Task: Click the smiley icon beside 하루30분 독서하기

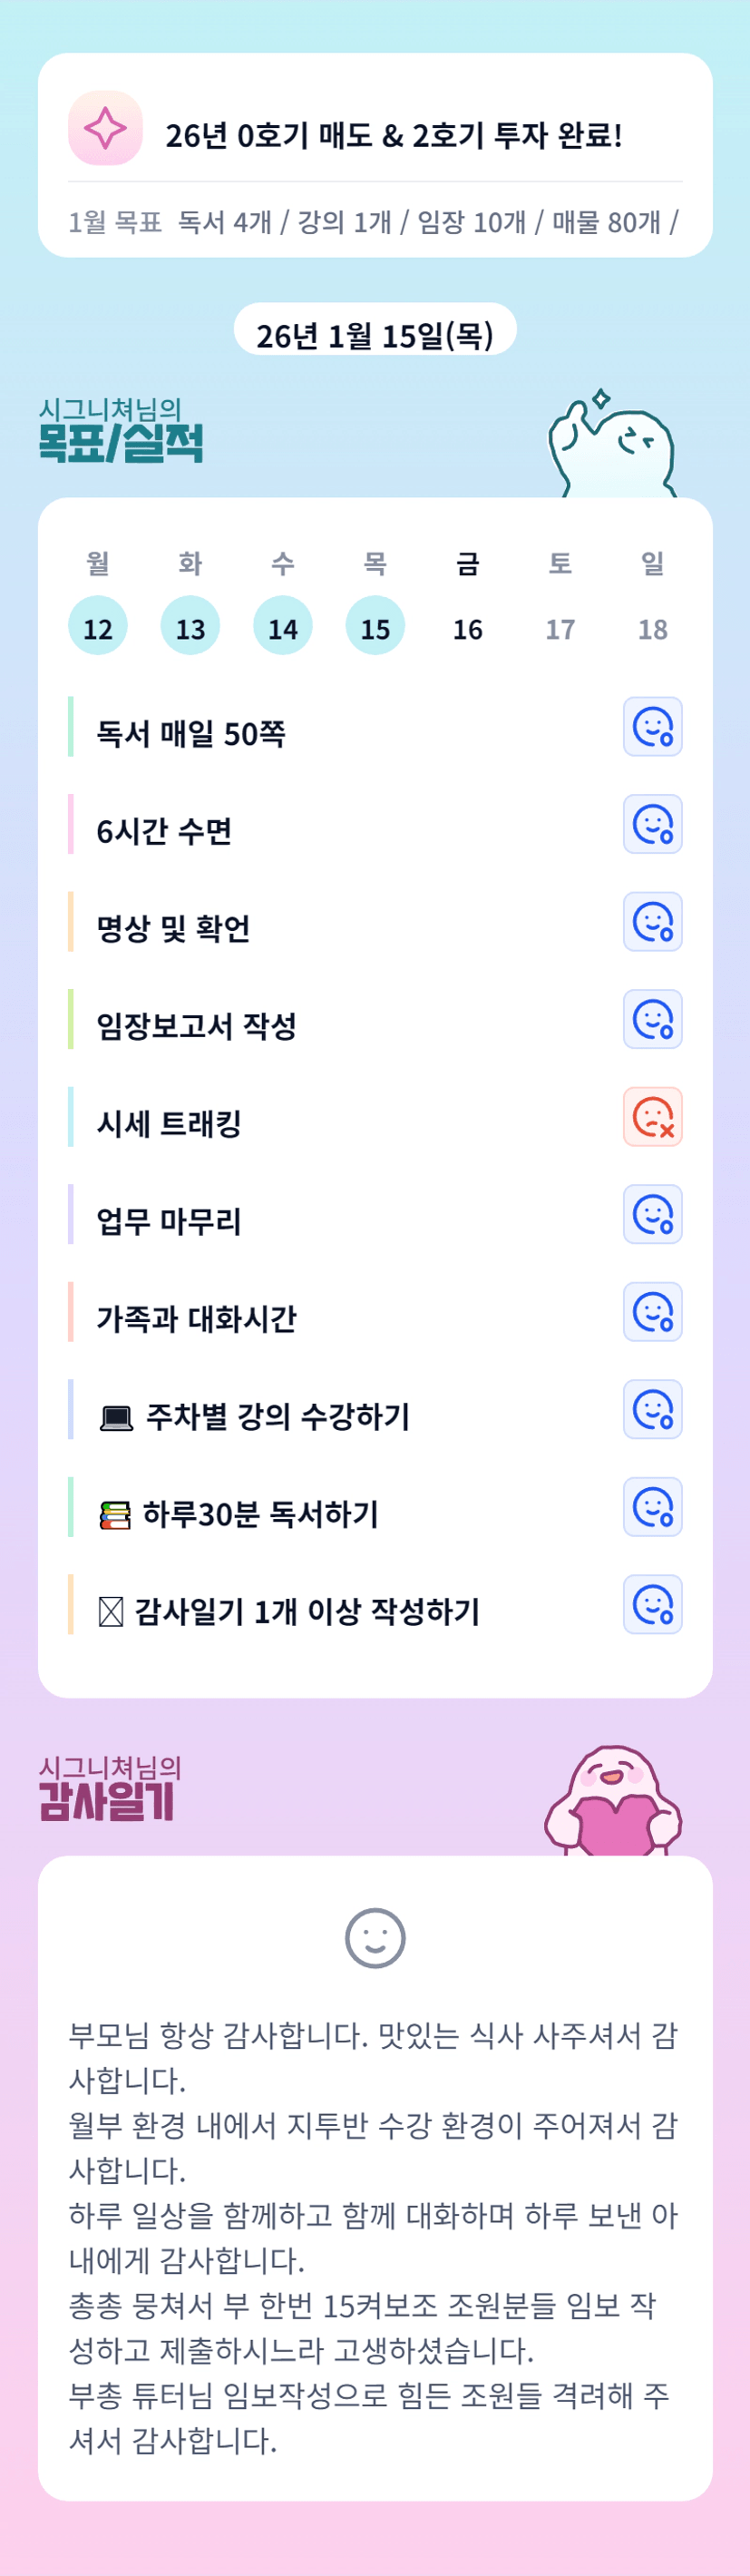Action: pos(652,1507)
